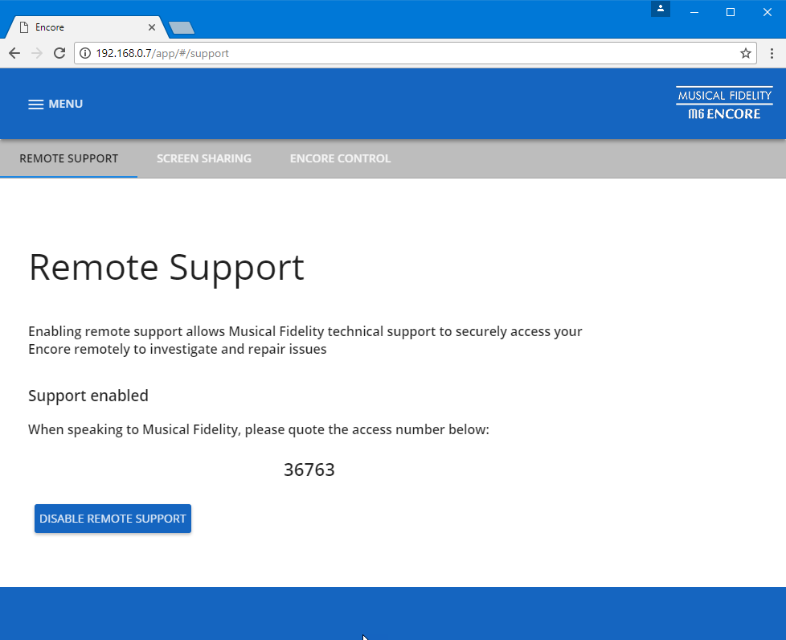Open the hamburger MENU icon
The height and width of the screenshot is (640, 786).
[35, 105]
